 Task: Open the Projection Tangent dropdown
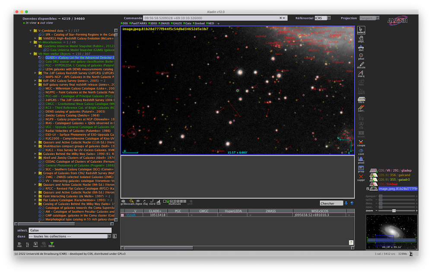369,18
